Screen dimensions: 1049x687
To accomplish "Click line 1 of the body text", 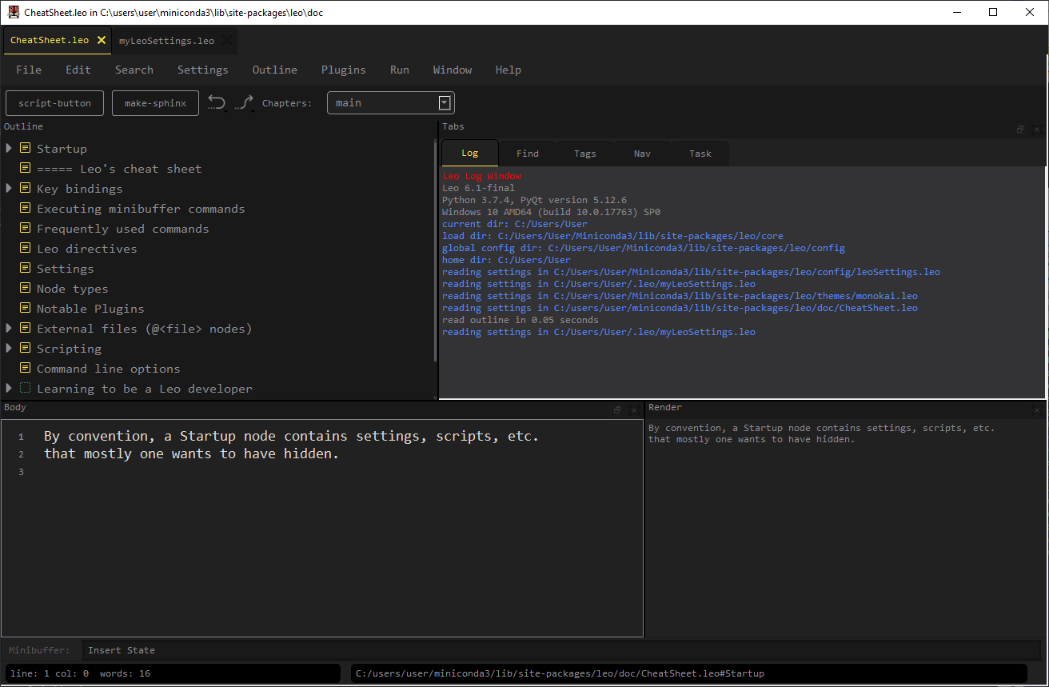I will coord(292,437).
